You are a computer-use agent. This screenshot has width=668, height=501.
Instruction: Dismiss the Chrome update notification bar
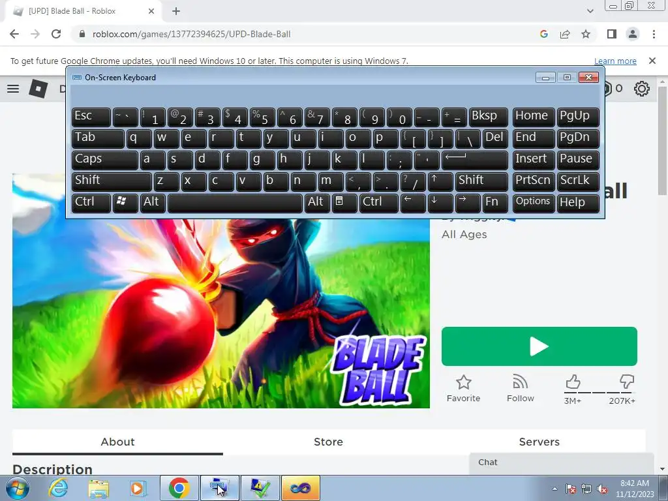point(652,61)
